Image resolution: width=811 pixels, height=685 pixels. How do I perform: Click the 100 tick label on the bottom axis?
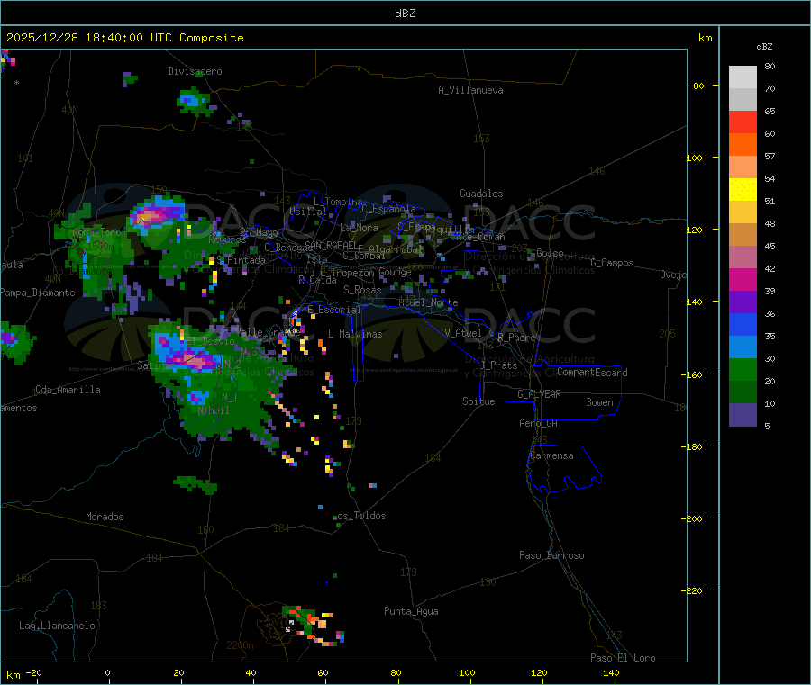click(x=467, y=672)
